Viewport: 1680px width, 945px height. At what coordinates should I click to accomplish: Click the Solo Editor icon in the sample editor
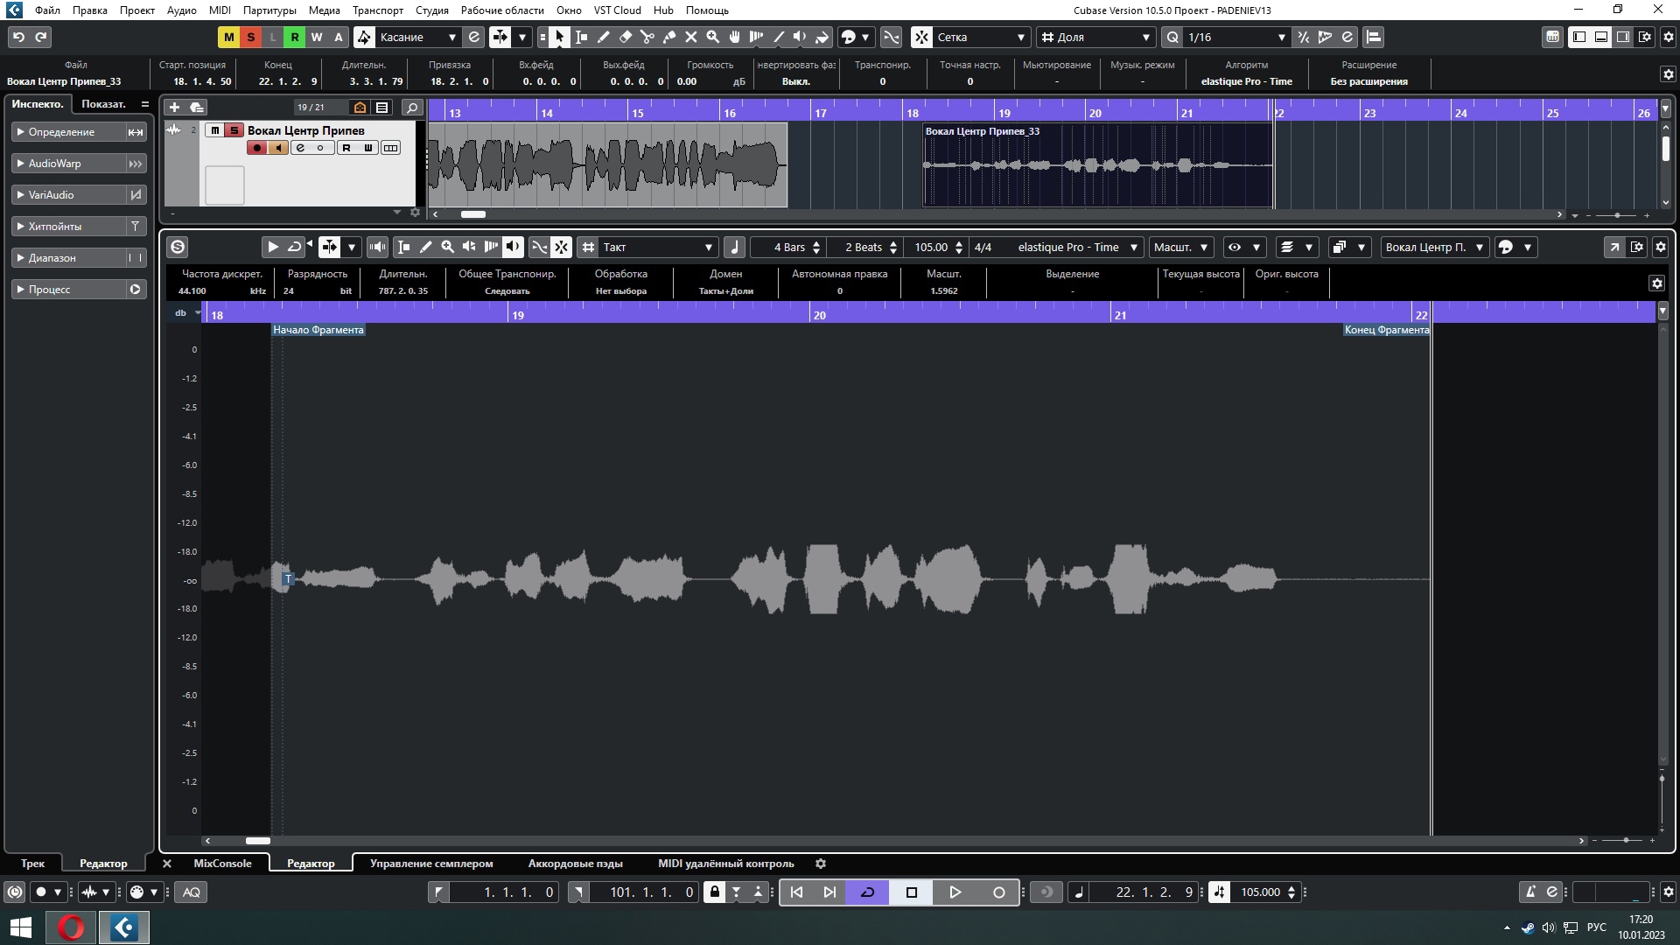click(x=178, y=247)
